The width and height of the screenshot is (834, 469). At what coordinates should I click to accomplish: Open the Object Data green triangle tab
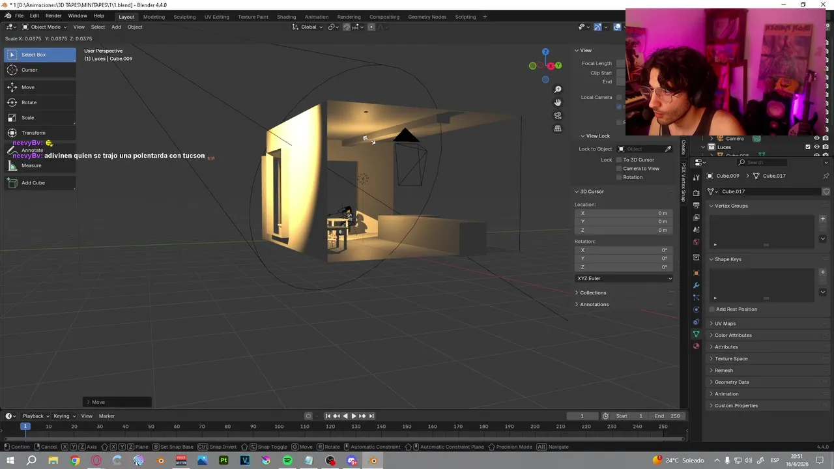(x=696, y=334)
